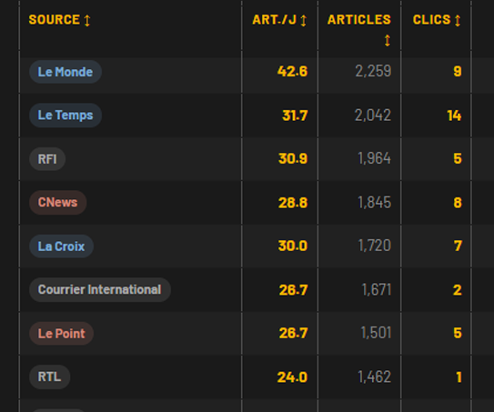
Task: Click sort arrow beside CLICS header
Action: pyautogui.click(x=458, y=21)
